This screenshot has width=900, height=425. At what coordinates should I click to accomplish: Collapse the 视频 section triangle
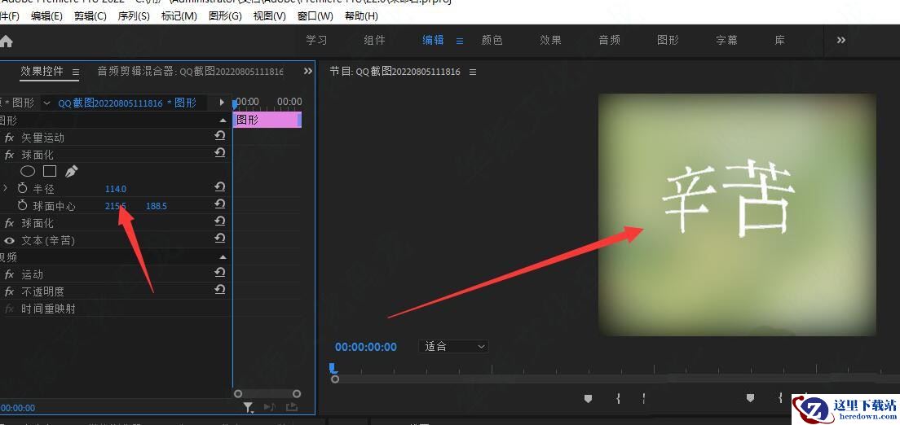coord(223,257)
